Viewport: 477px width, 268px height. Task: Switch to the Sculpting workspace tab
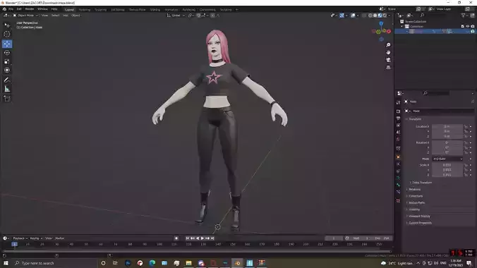click(x=101, y=10)
